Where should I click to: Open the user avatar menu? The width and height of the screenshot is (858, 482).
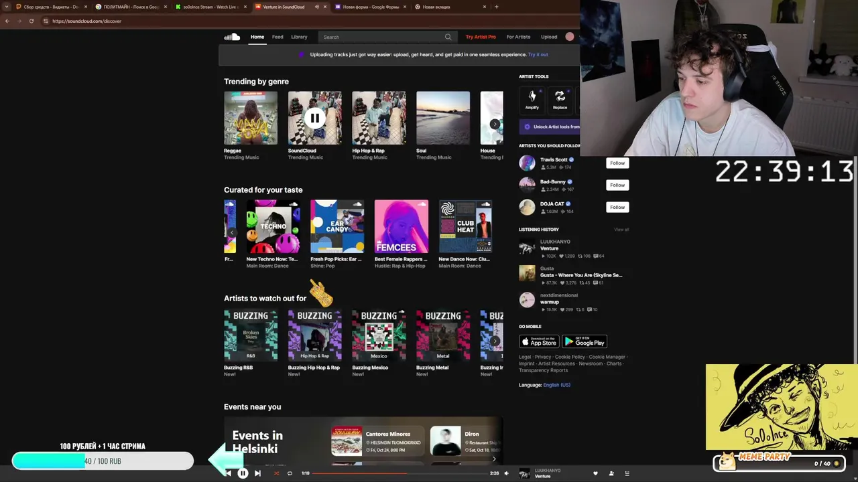coord(570,37)
